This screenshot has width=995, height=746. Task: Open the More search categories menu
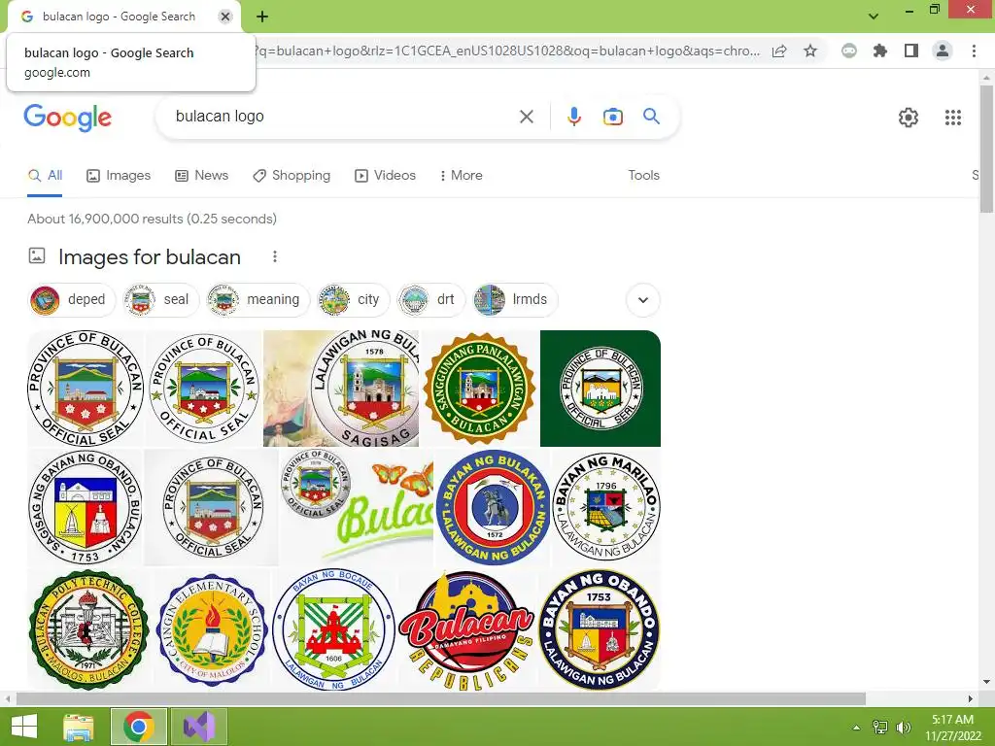(x=462, y=175)
